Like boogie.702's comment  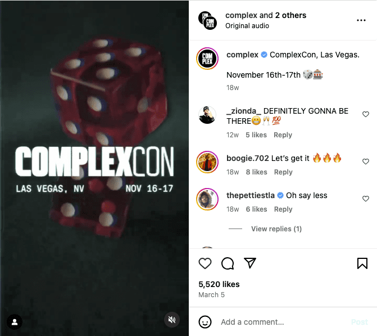tap(365, 162)
